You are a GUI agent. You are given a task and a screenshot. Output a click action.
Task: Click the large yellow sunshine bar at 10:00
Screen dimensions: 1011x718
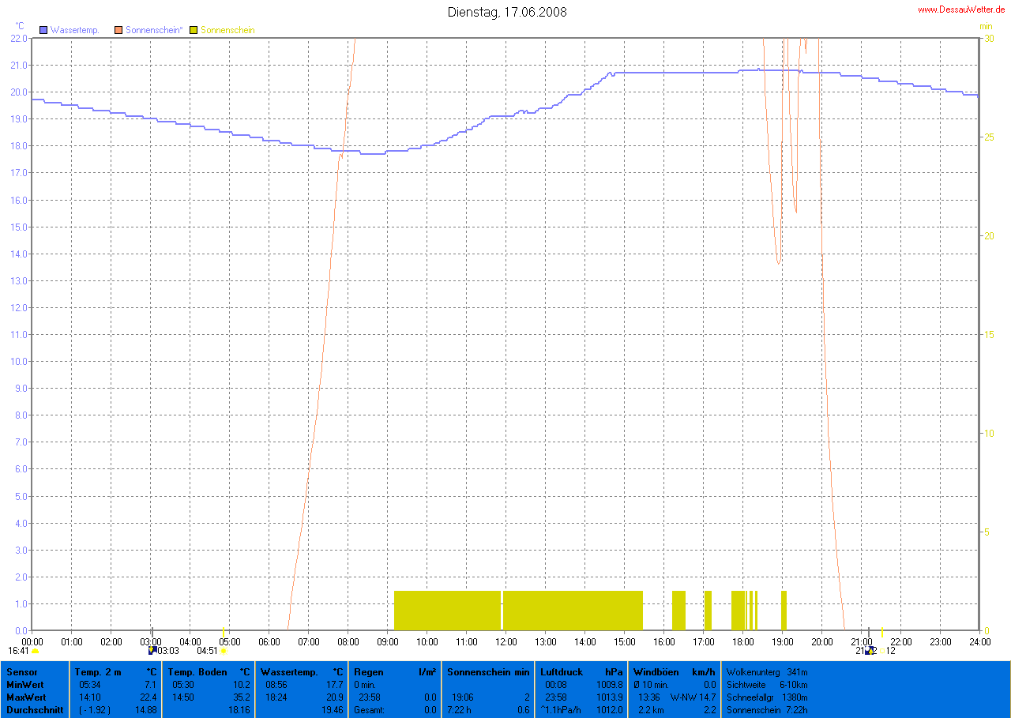point(447,610)
